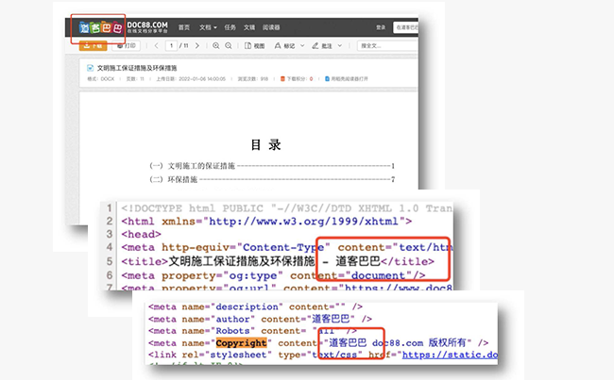The width and height of the screenshot is (614, 380).
Task: Select the 标记 marking tool
Action: coord(284,46)
